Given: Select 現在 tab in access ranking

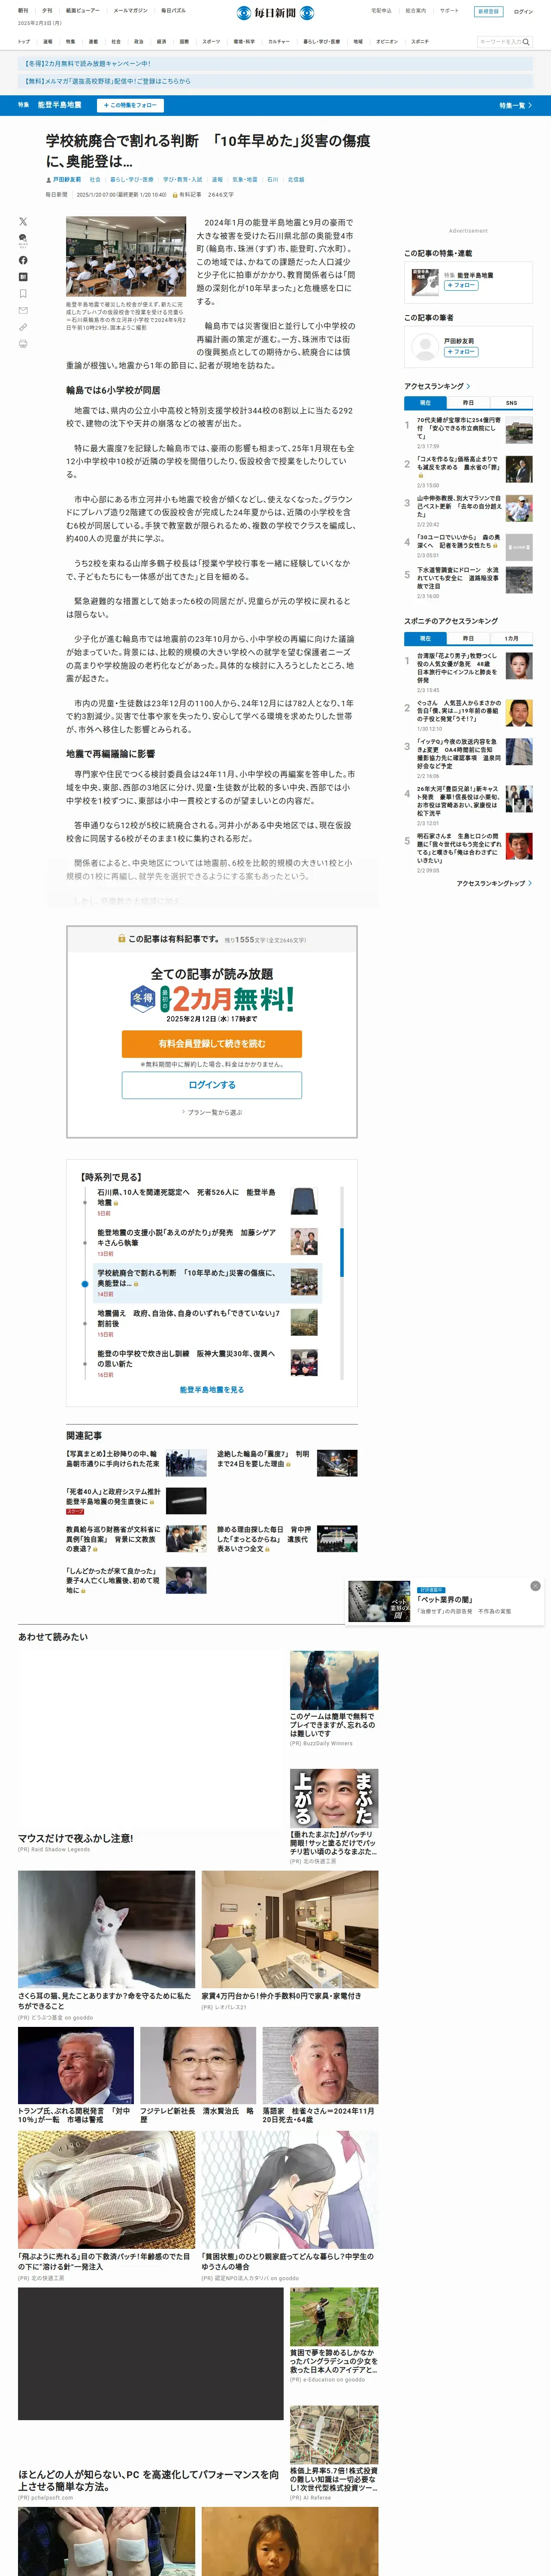Looking at the screenshot, I should (x=425, y=403).
